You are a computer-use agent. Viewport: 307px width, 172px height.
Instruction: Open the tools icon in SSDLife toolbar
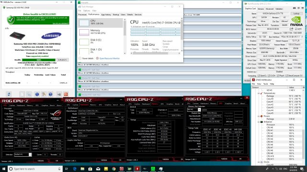[44, 95]
